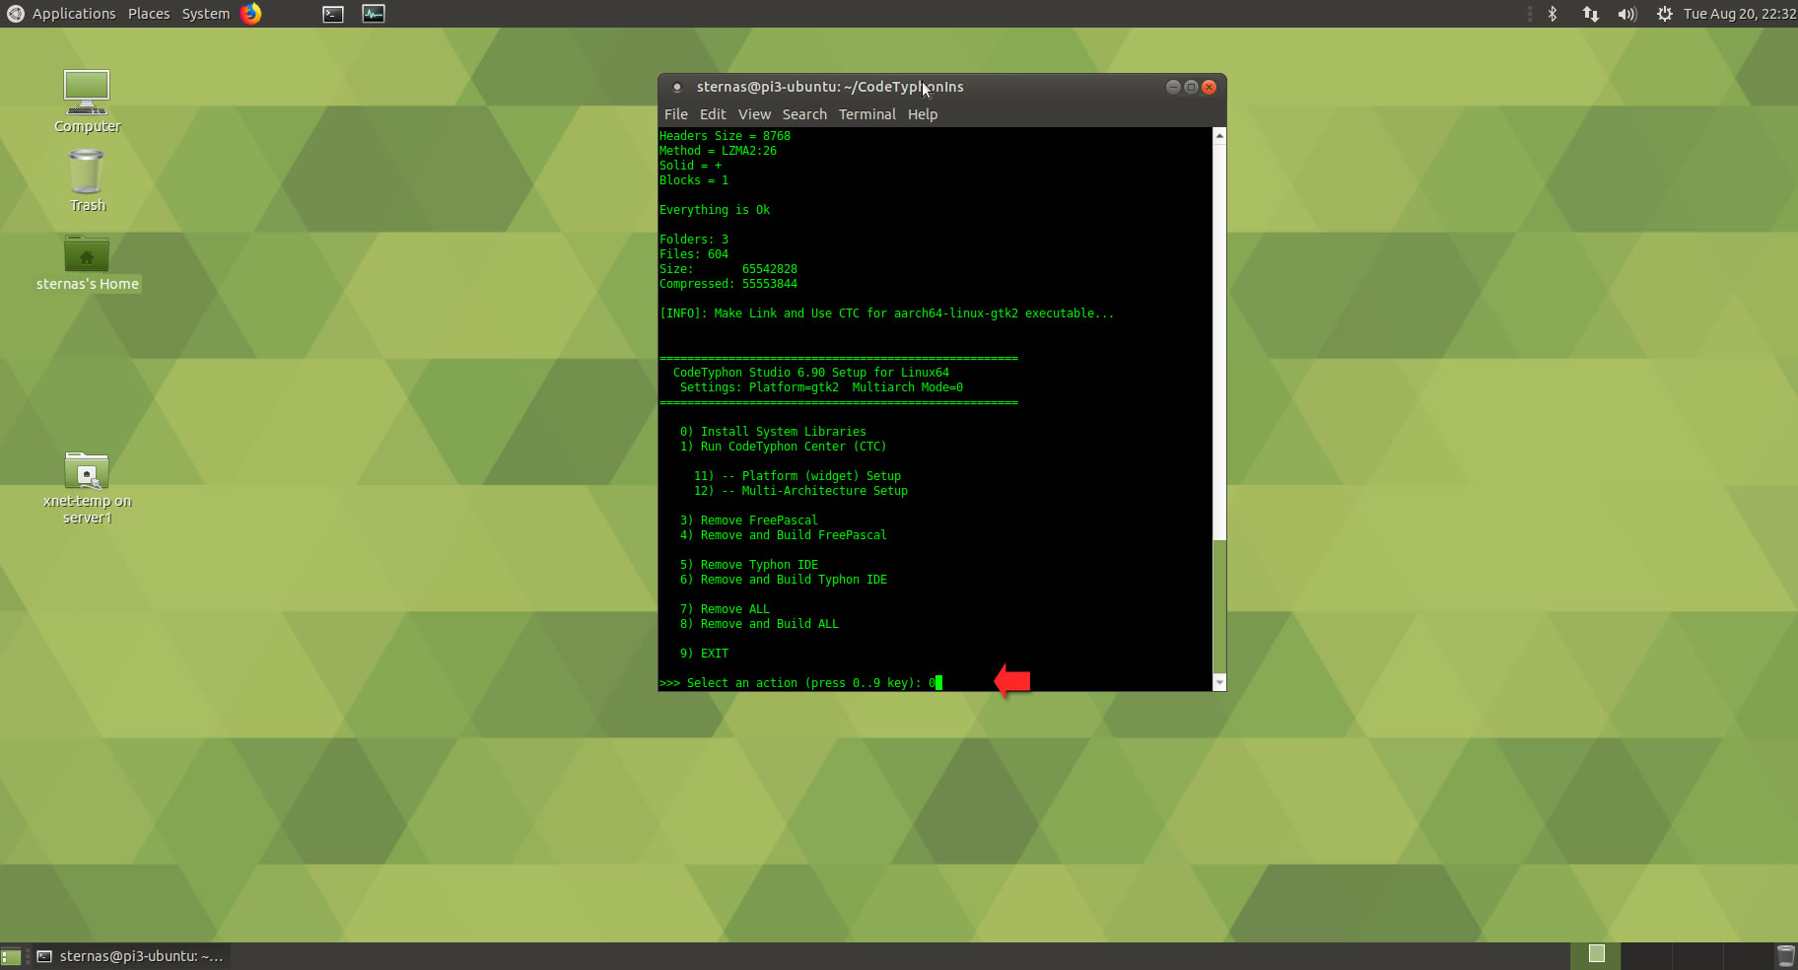The height and width of the screenshot is (970, 1798).
Task: Open the System menu
Action: (x=205, y=14)
